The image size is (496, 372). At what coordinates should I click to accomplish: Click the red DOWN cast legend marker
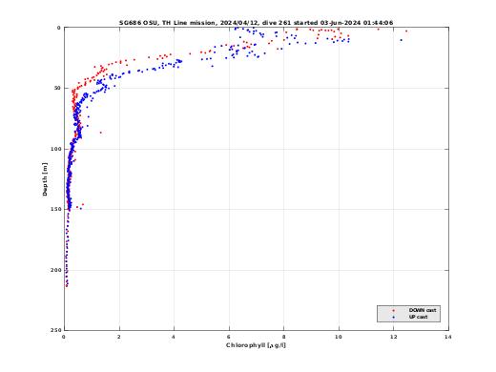[394, 310]
